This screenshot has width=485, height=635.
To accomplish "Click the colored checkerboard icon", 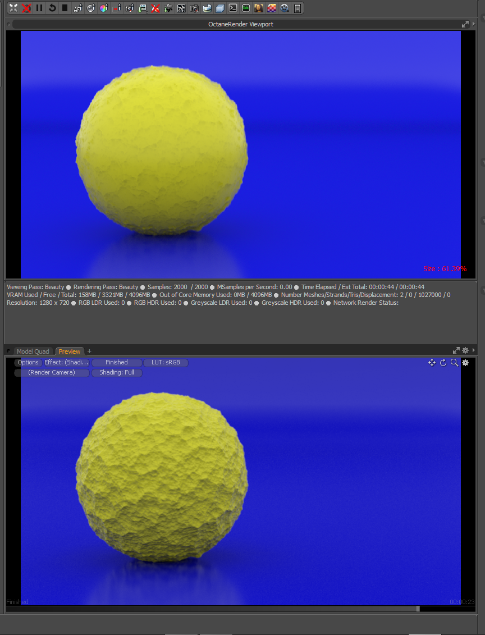I will [x=272, y=8].
